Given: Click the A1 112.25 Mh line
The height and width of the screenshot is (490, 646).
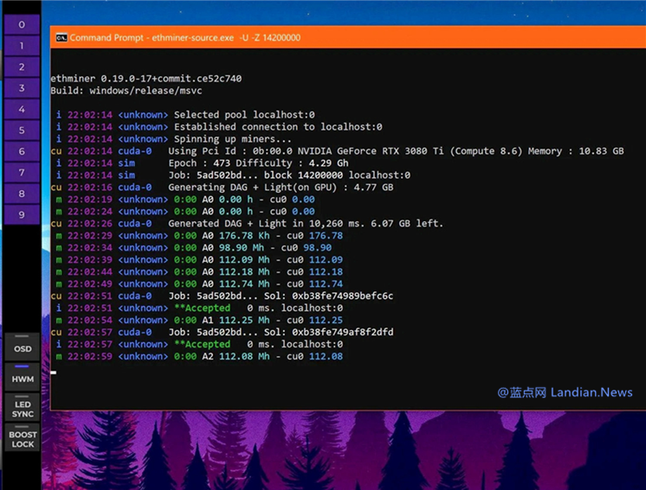Looking at the screenshot, I should [x=199, y=321].
